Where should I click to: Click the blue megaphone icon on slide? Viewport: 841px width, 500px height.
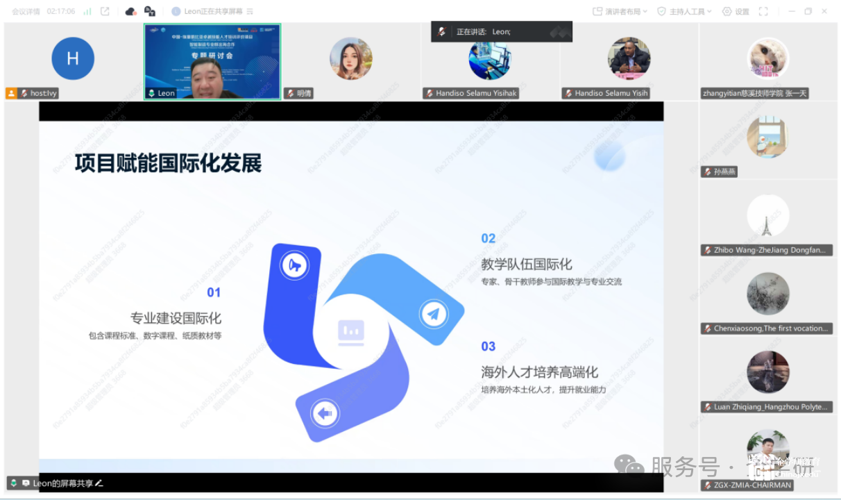(x=295, y=265)
